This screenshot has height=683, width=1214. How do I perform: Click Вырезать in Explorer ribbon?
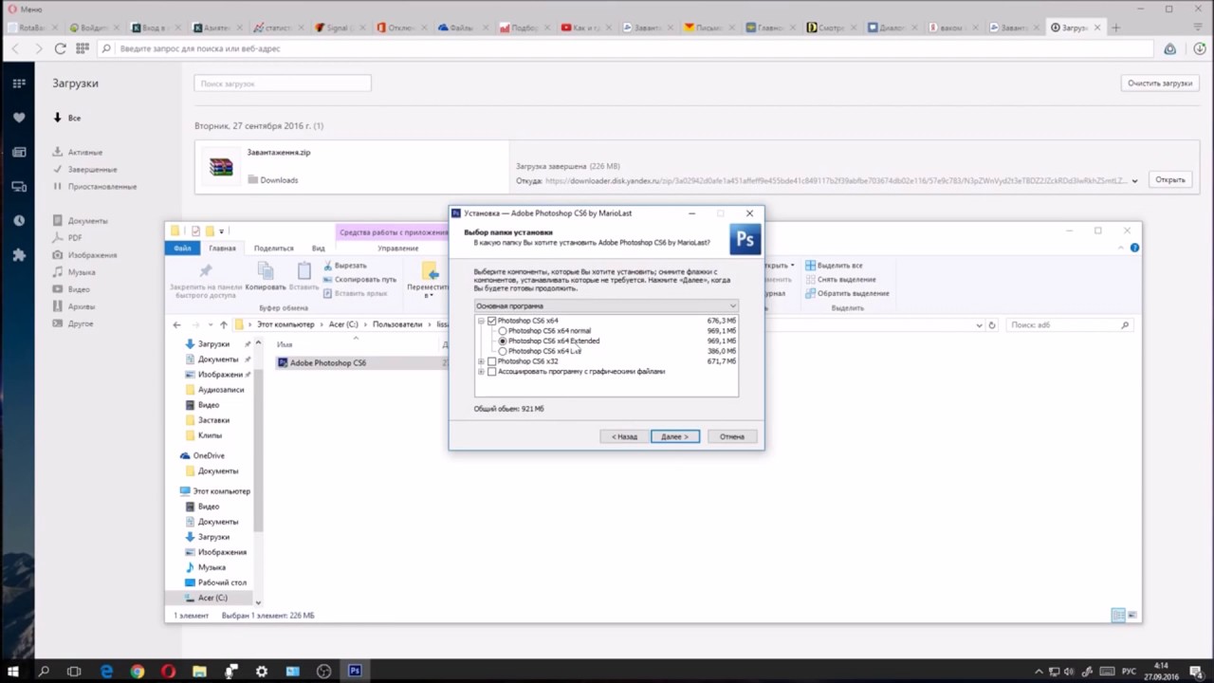click(343, 266)
